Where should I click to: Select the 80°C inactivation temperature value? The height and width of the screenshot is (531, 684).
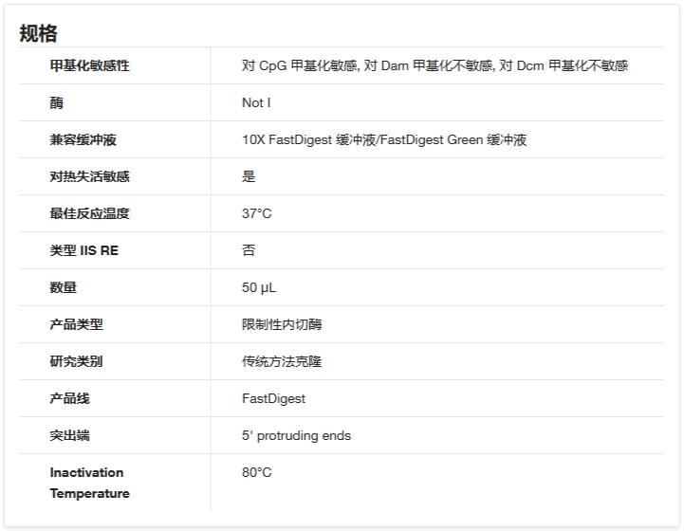pos(256,472)
